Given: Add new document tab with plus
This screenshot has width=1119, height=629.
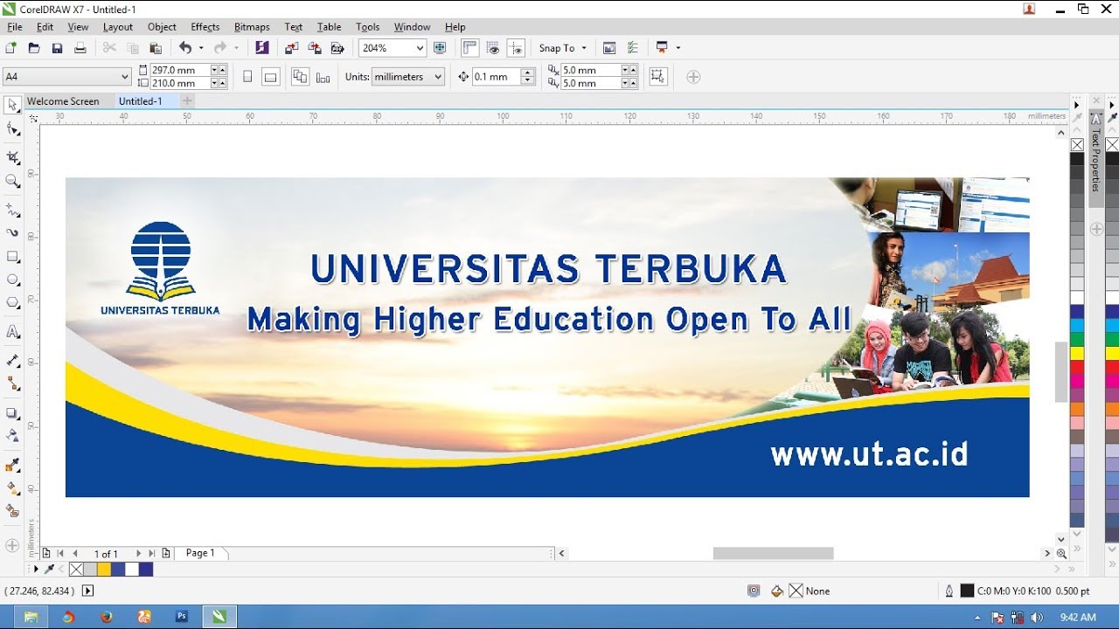Looking at the screenshot, I should [x=186, y=101].
